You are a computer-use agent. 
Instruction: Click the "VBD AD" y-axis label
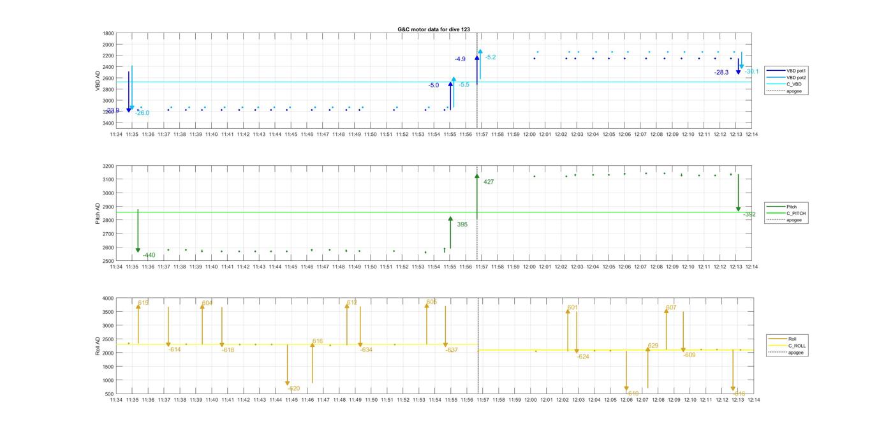pos(98,80)
